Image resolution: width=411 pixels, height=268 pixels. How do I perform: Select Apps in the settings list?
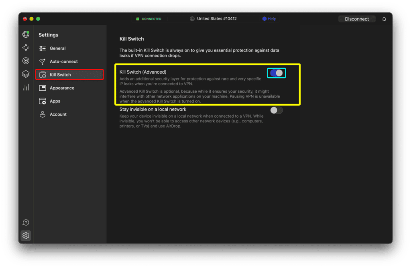click(x=54, y=101)
